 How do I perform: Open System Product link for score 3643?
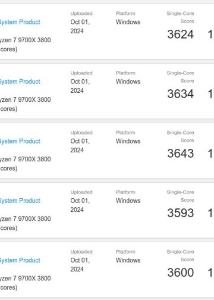pos(20,141)
